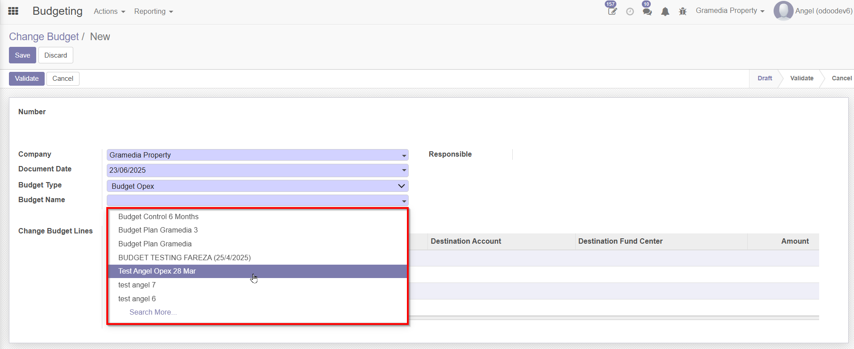Open the Document Date picker field
Viewport: 854px width, 349px height.
pos(257,170)
